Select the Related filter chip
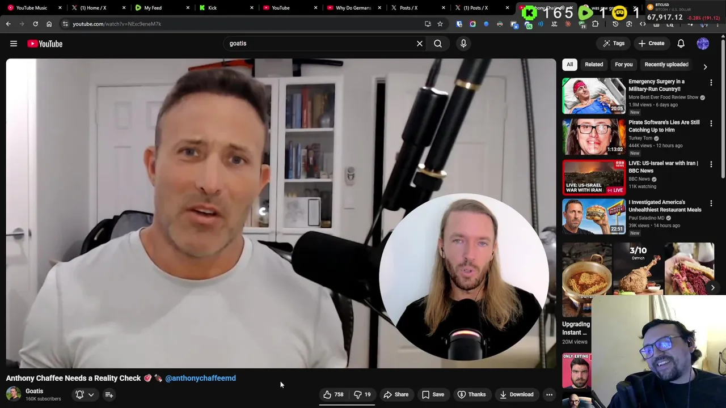The image size is (726, 408). [594, 65]
